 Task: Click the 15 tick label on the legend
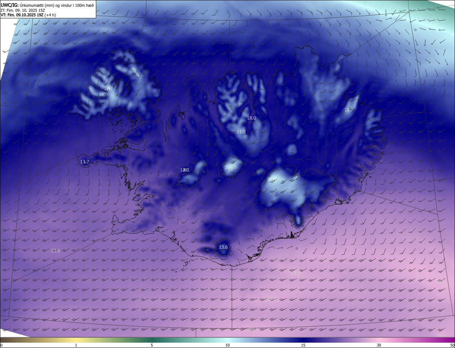pyautogui.click(x=303, y=345)
